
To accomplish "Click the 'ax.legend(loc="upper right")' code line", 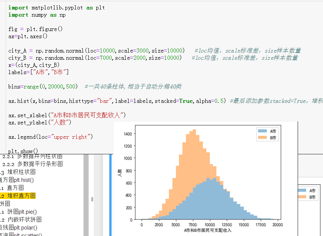I will [x=50, y=137].
